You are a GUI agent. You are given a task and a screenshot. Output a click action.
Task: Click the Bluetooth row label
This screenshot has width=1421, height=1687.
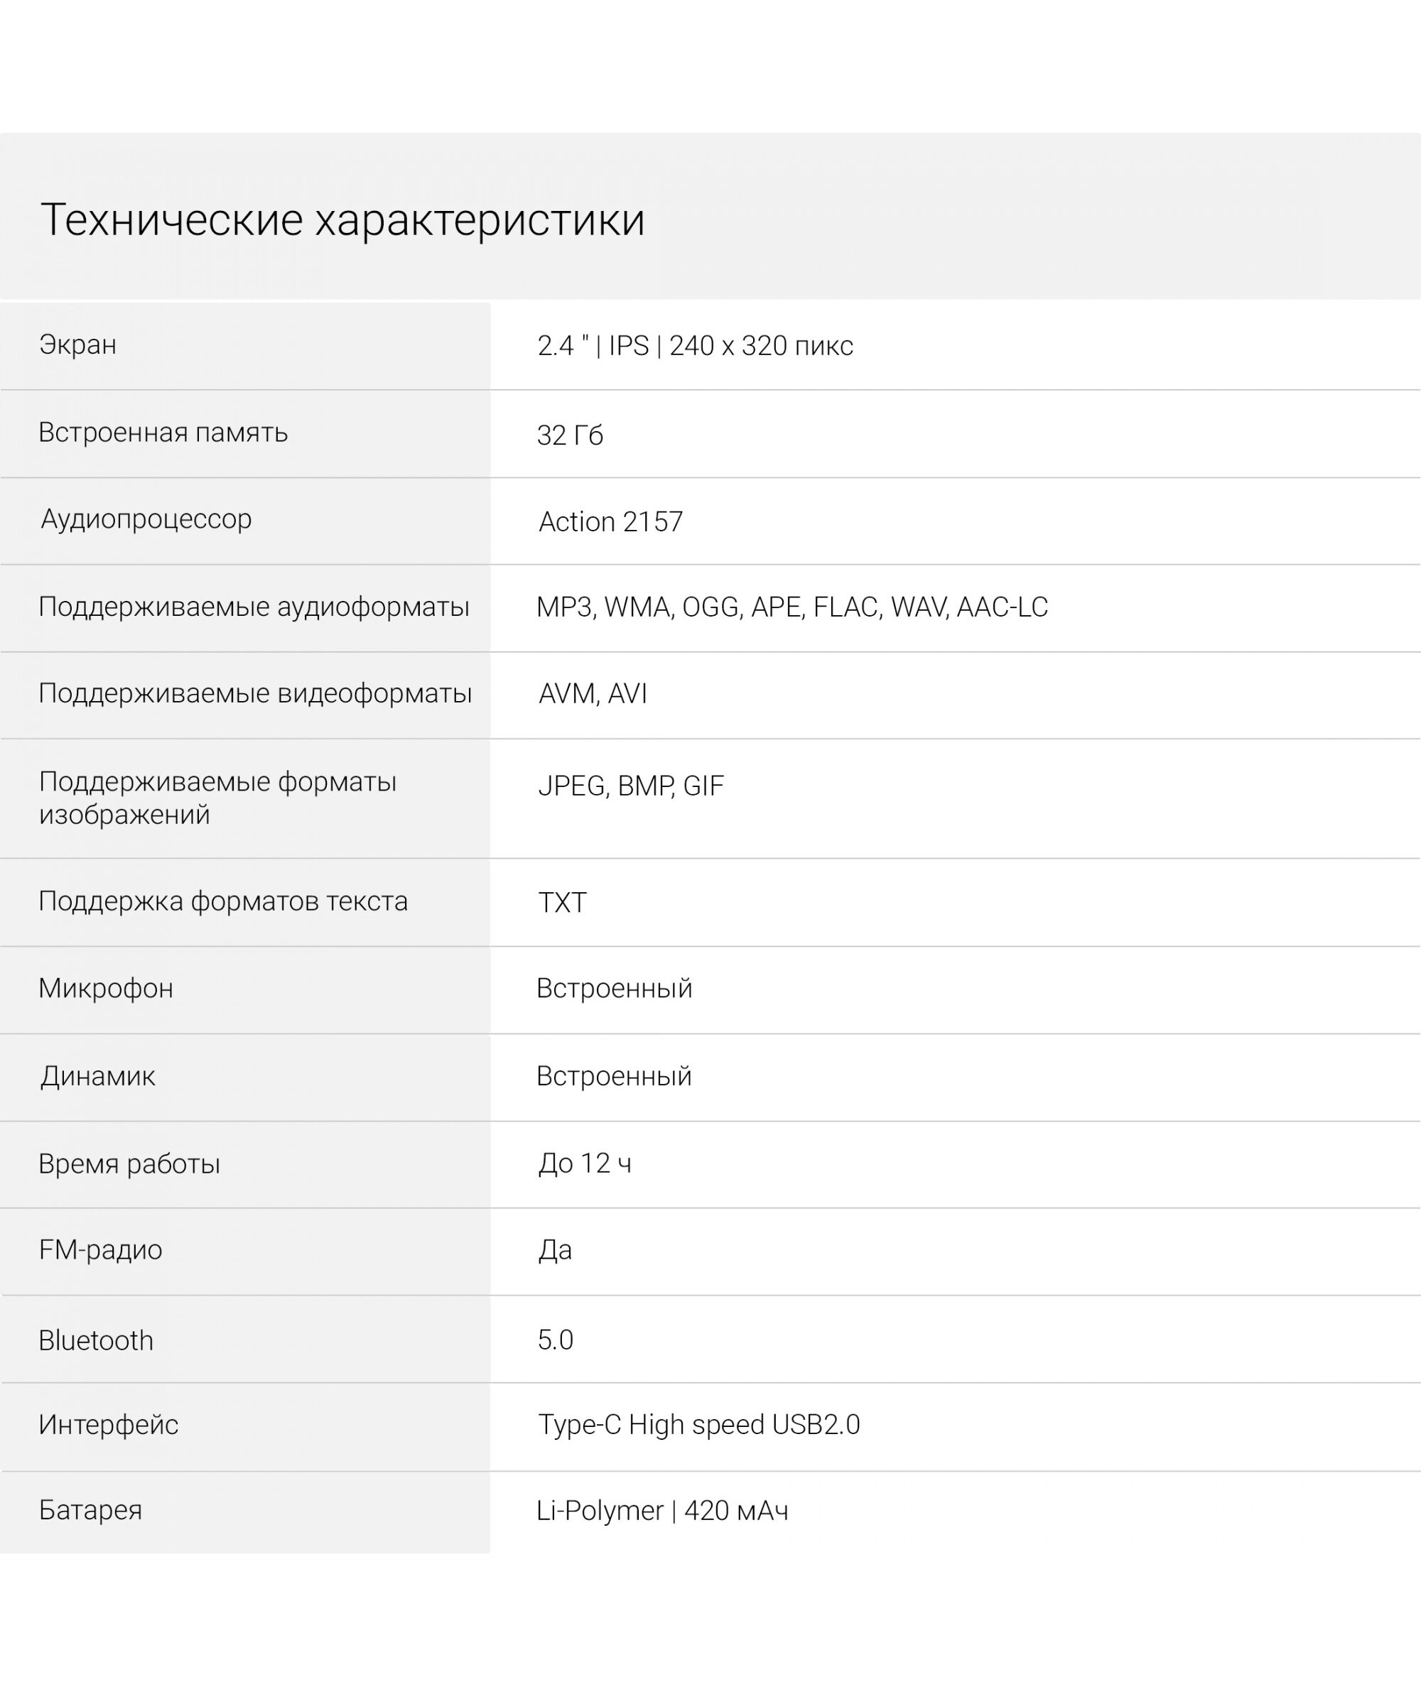tap(95, 1341)
